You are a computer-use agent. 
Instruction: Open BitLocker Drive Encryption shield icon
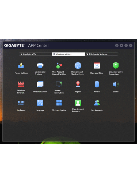coord(116,65)
